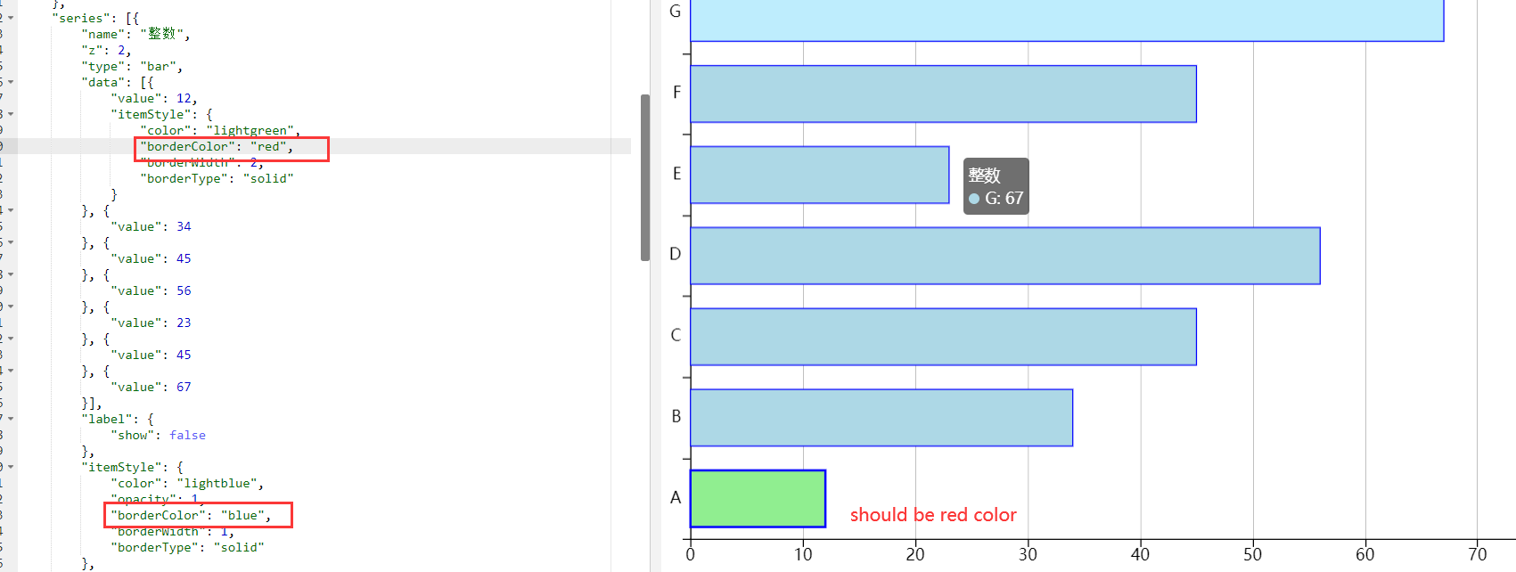Image resolution: width=1516 pixels, height=572 pixels.
Task: Click the value 67 in the data array
Action: pos(184,387)
